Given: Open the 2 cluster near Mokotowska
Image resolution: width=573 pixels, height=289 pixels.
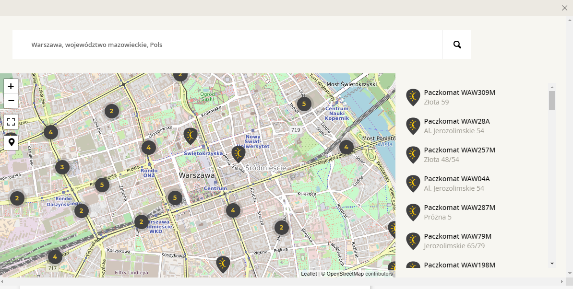Looking at the screenshot, I should [281, 228].
